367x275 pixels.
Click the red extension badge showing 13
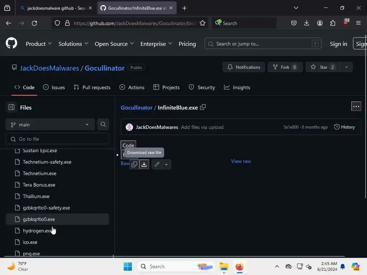click(346, 22)
